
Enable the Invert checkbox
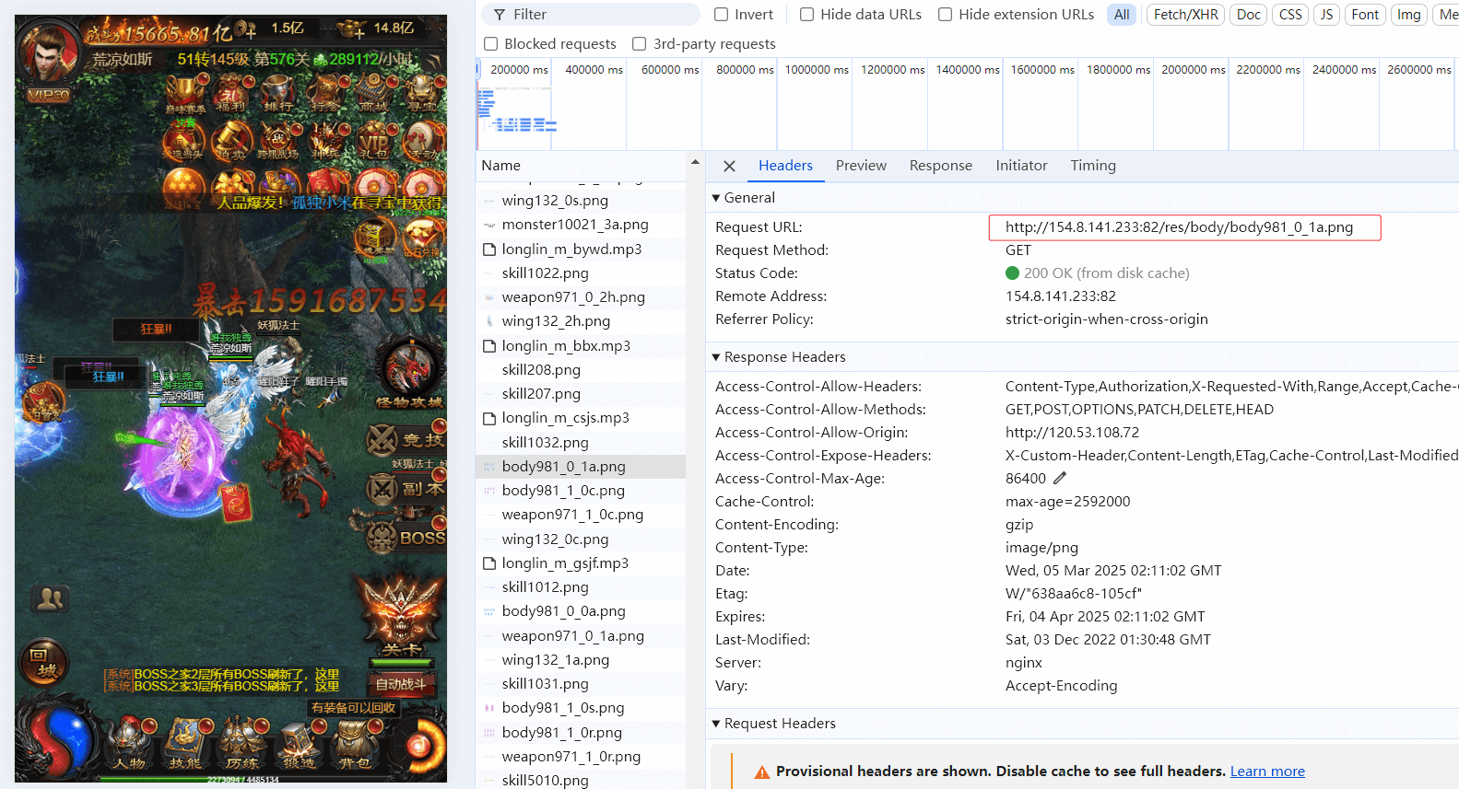[722, 15]
